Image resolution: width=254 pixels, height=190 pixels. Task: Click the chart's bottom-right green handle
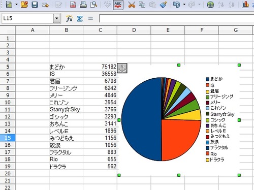coord(239,175)
